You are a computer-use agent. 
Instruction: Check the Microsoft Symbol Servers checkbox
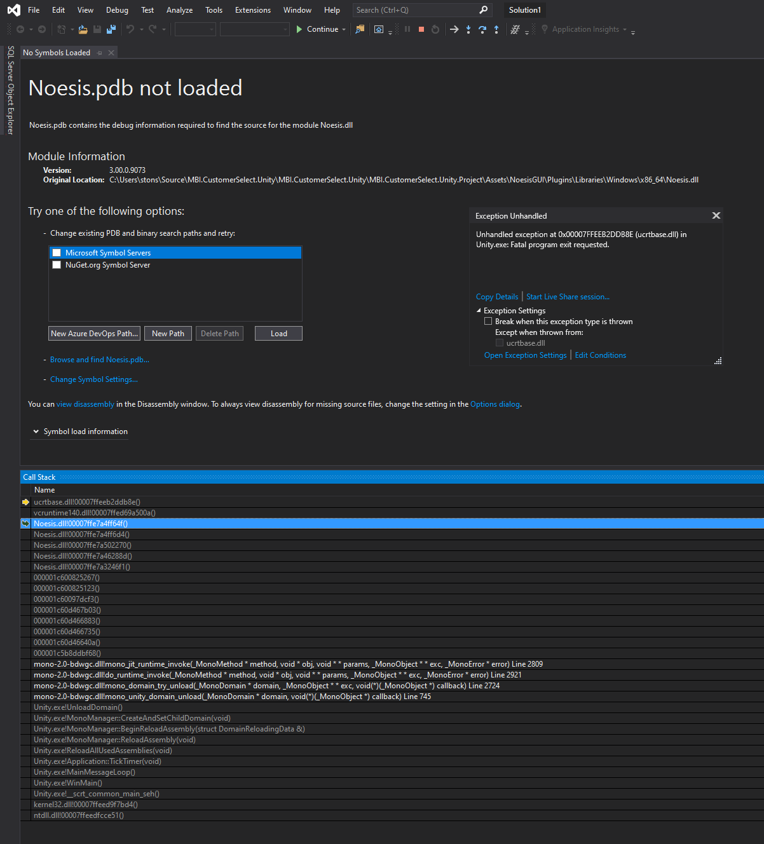(x=57, y=253)
